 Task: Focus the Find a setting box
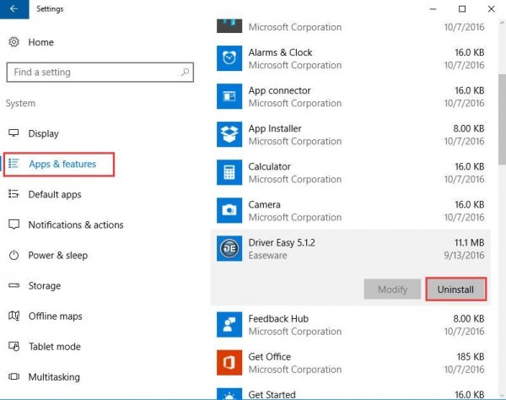(x=100, y=72)
